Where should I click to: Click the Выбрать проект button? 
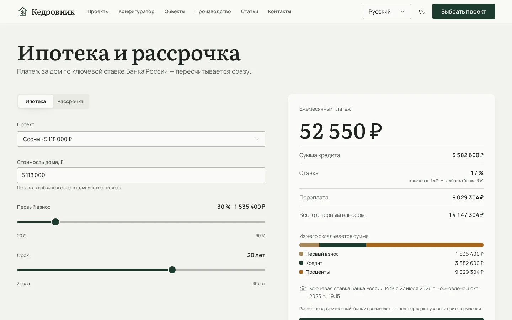pos(463,11)
